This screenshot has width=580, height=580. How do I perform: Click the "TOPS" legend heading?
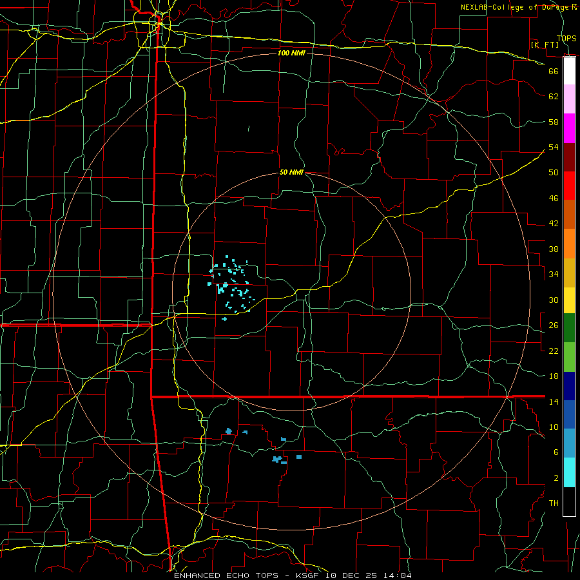click(x=566, y=38)
